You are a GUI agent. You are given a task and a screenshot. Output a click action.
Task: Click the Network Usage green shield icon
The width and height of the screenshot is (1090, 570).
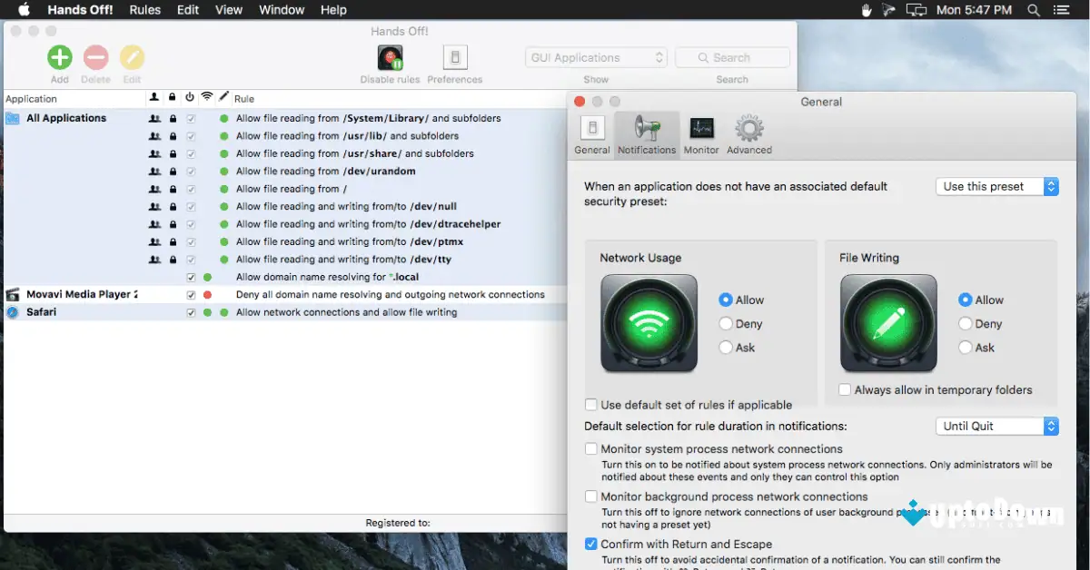pyautogui.click(x=649, y=322)
